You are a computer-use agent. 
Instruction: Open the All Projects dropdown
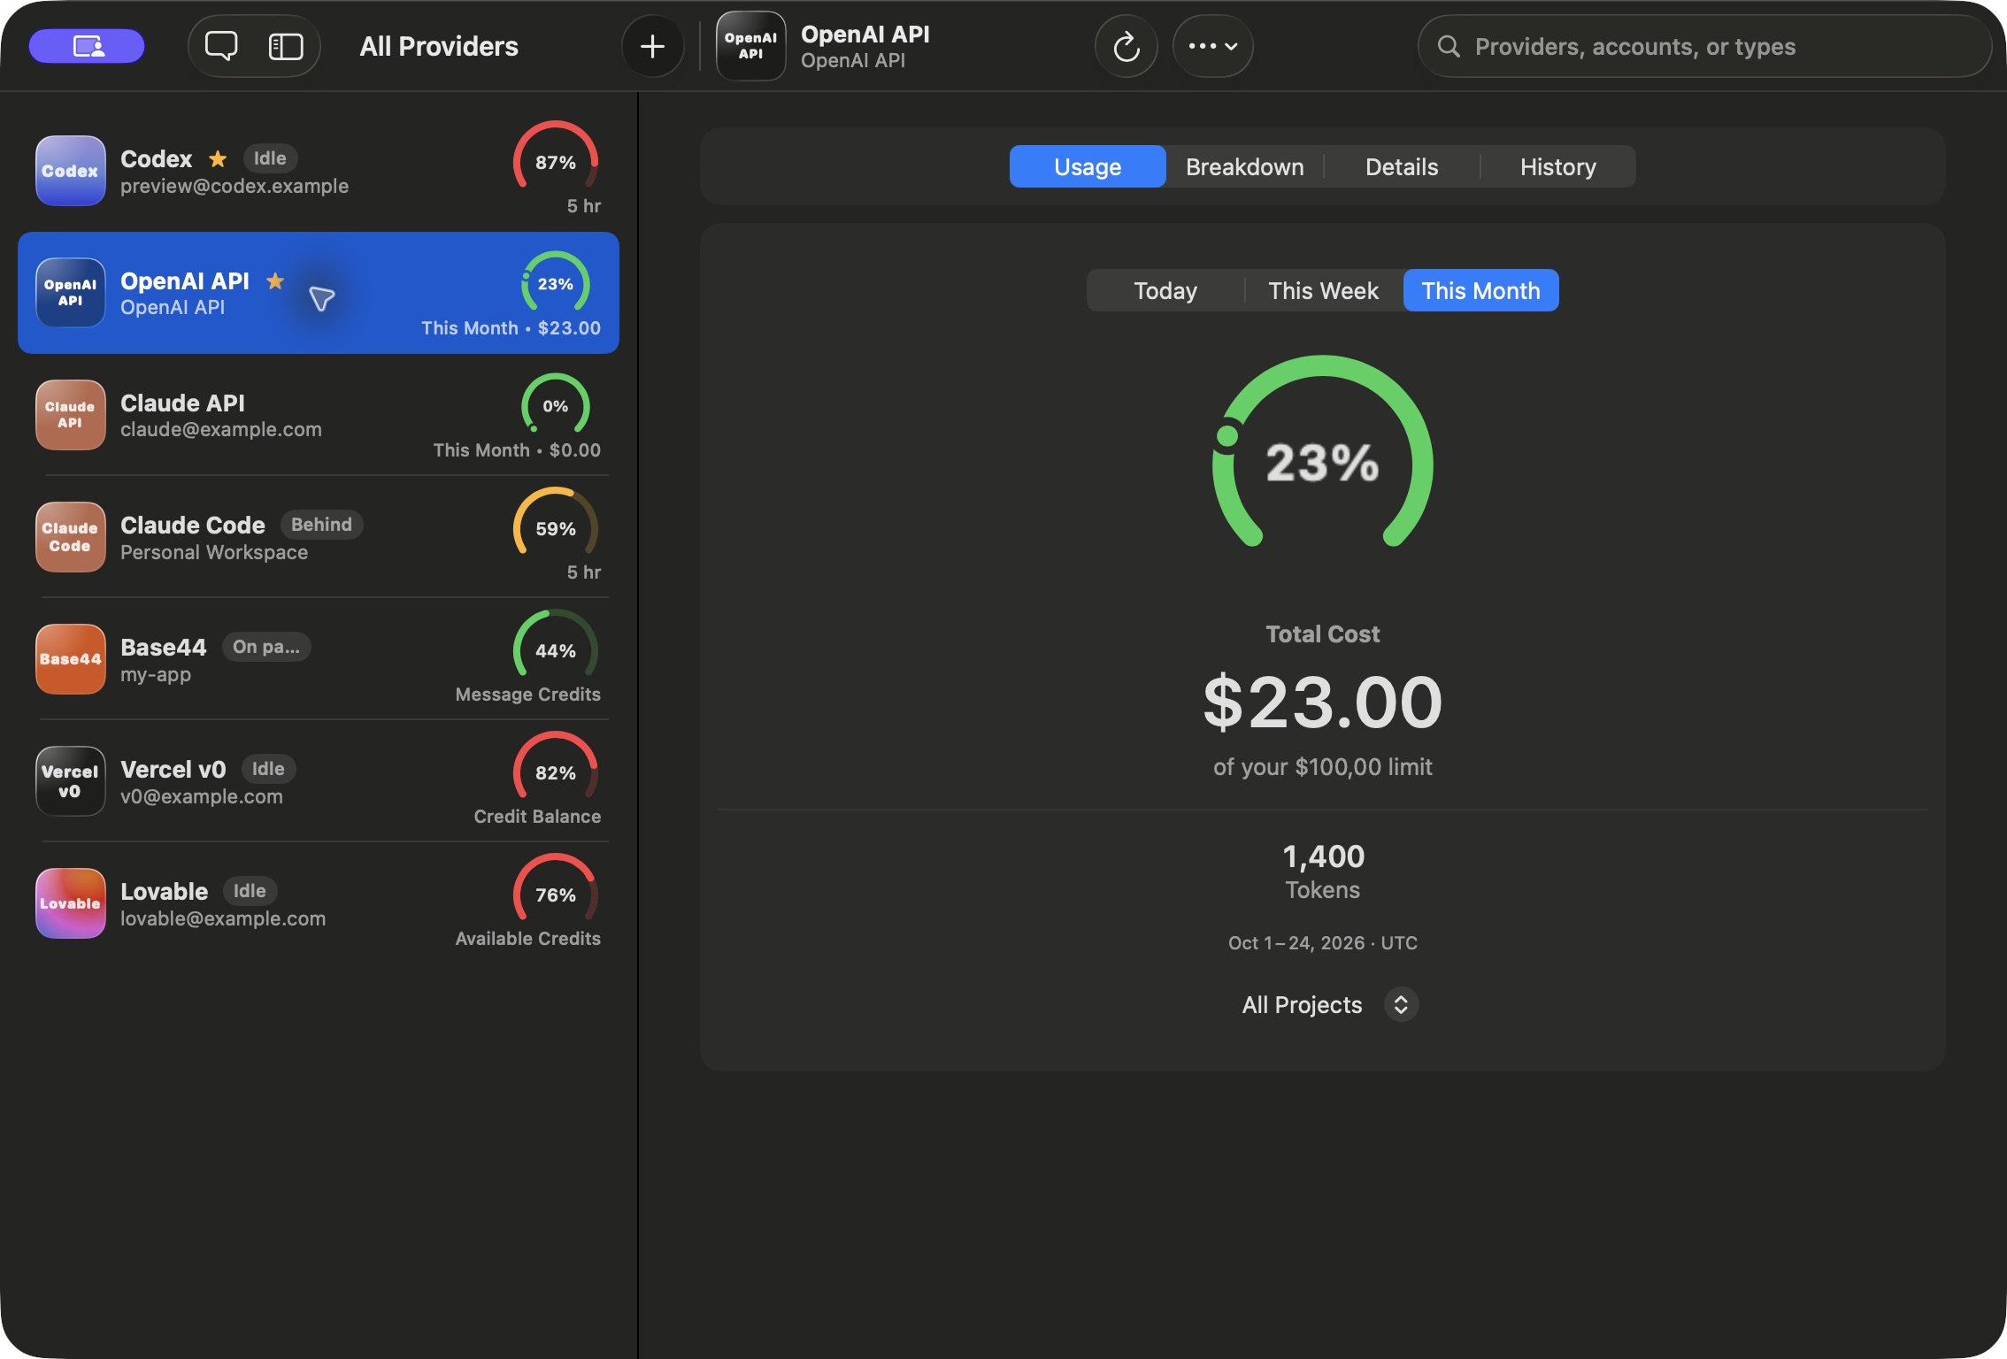click(x=1329, y=1005)
